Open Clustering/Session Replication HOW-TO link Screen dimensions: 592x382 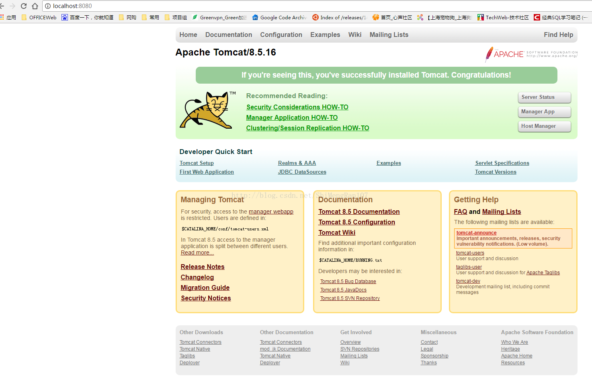[x=307, y=128]
